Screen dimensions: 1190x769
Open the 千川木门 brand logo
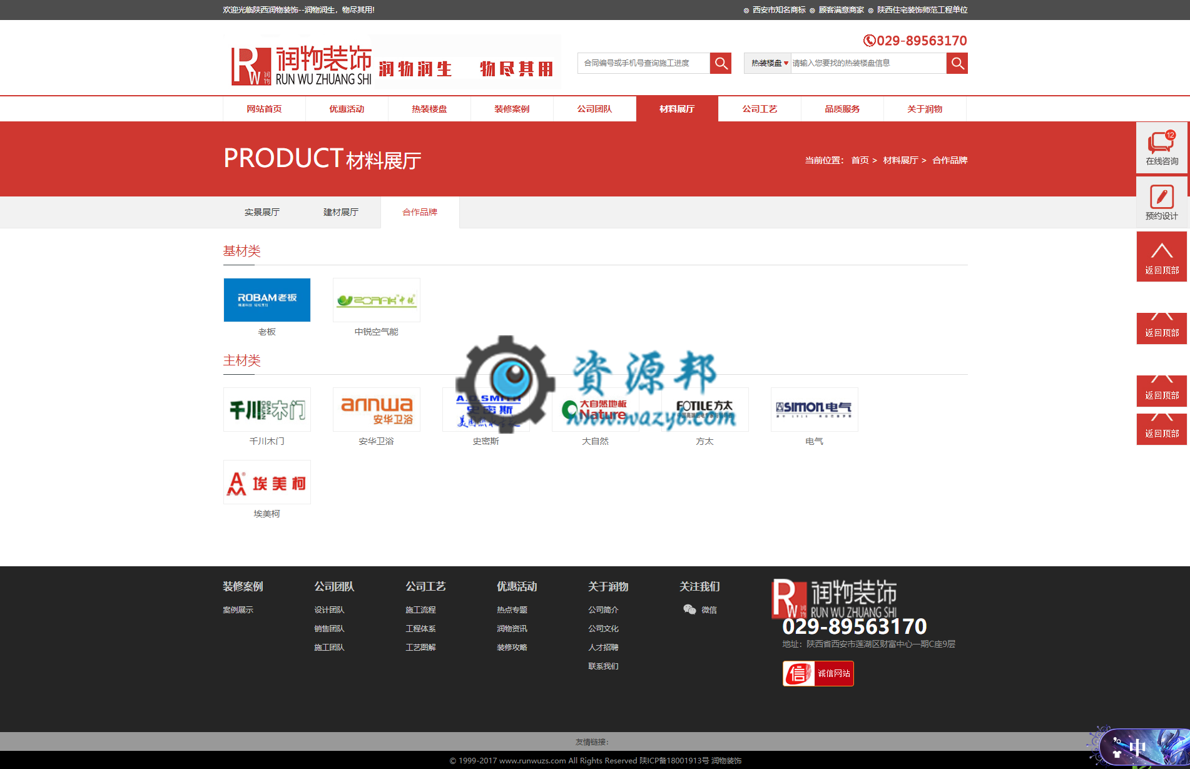click(267, 409)
